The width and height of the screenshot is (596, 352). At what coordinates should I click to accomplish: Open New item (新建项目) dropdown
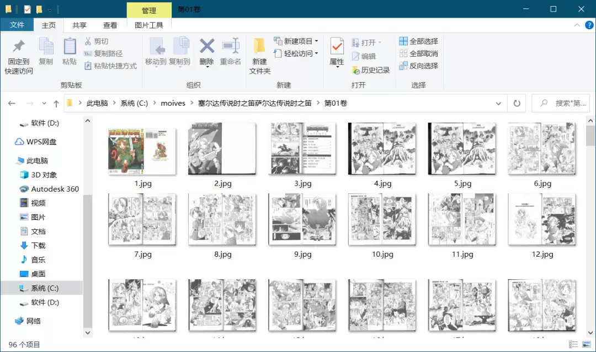pos(296,41)
